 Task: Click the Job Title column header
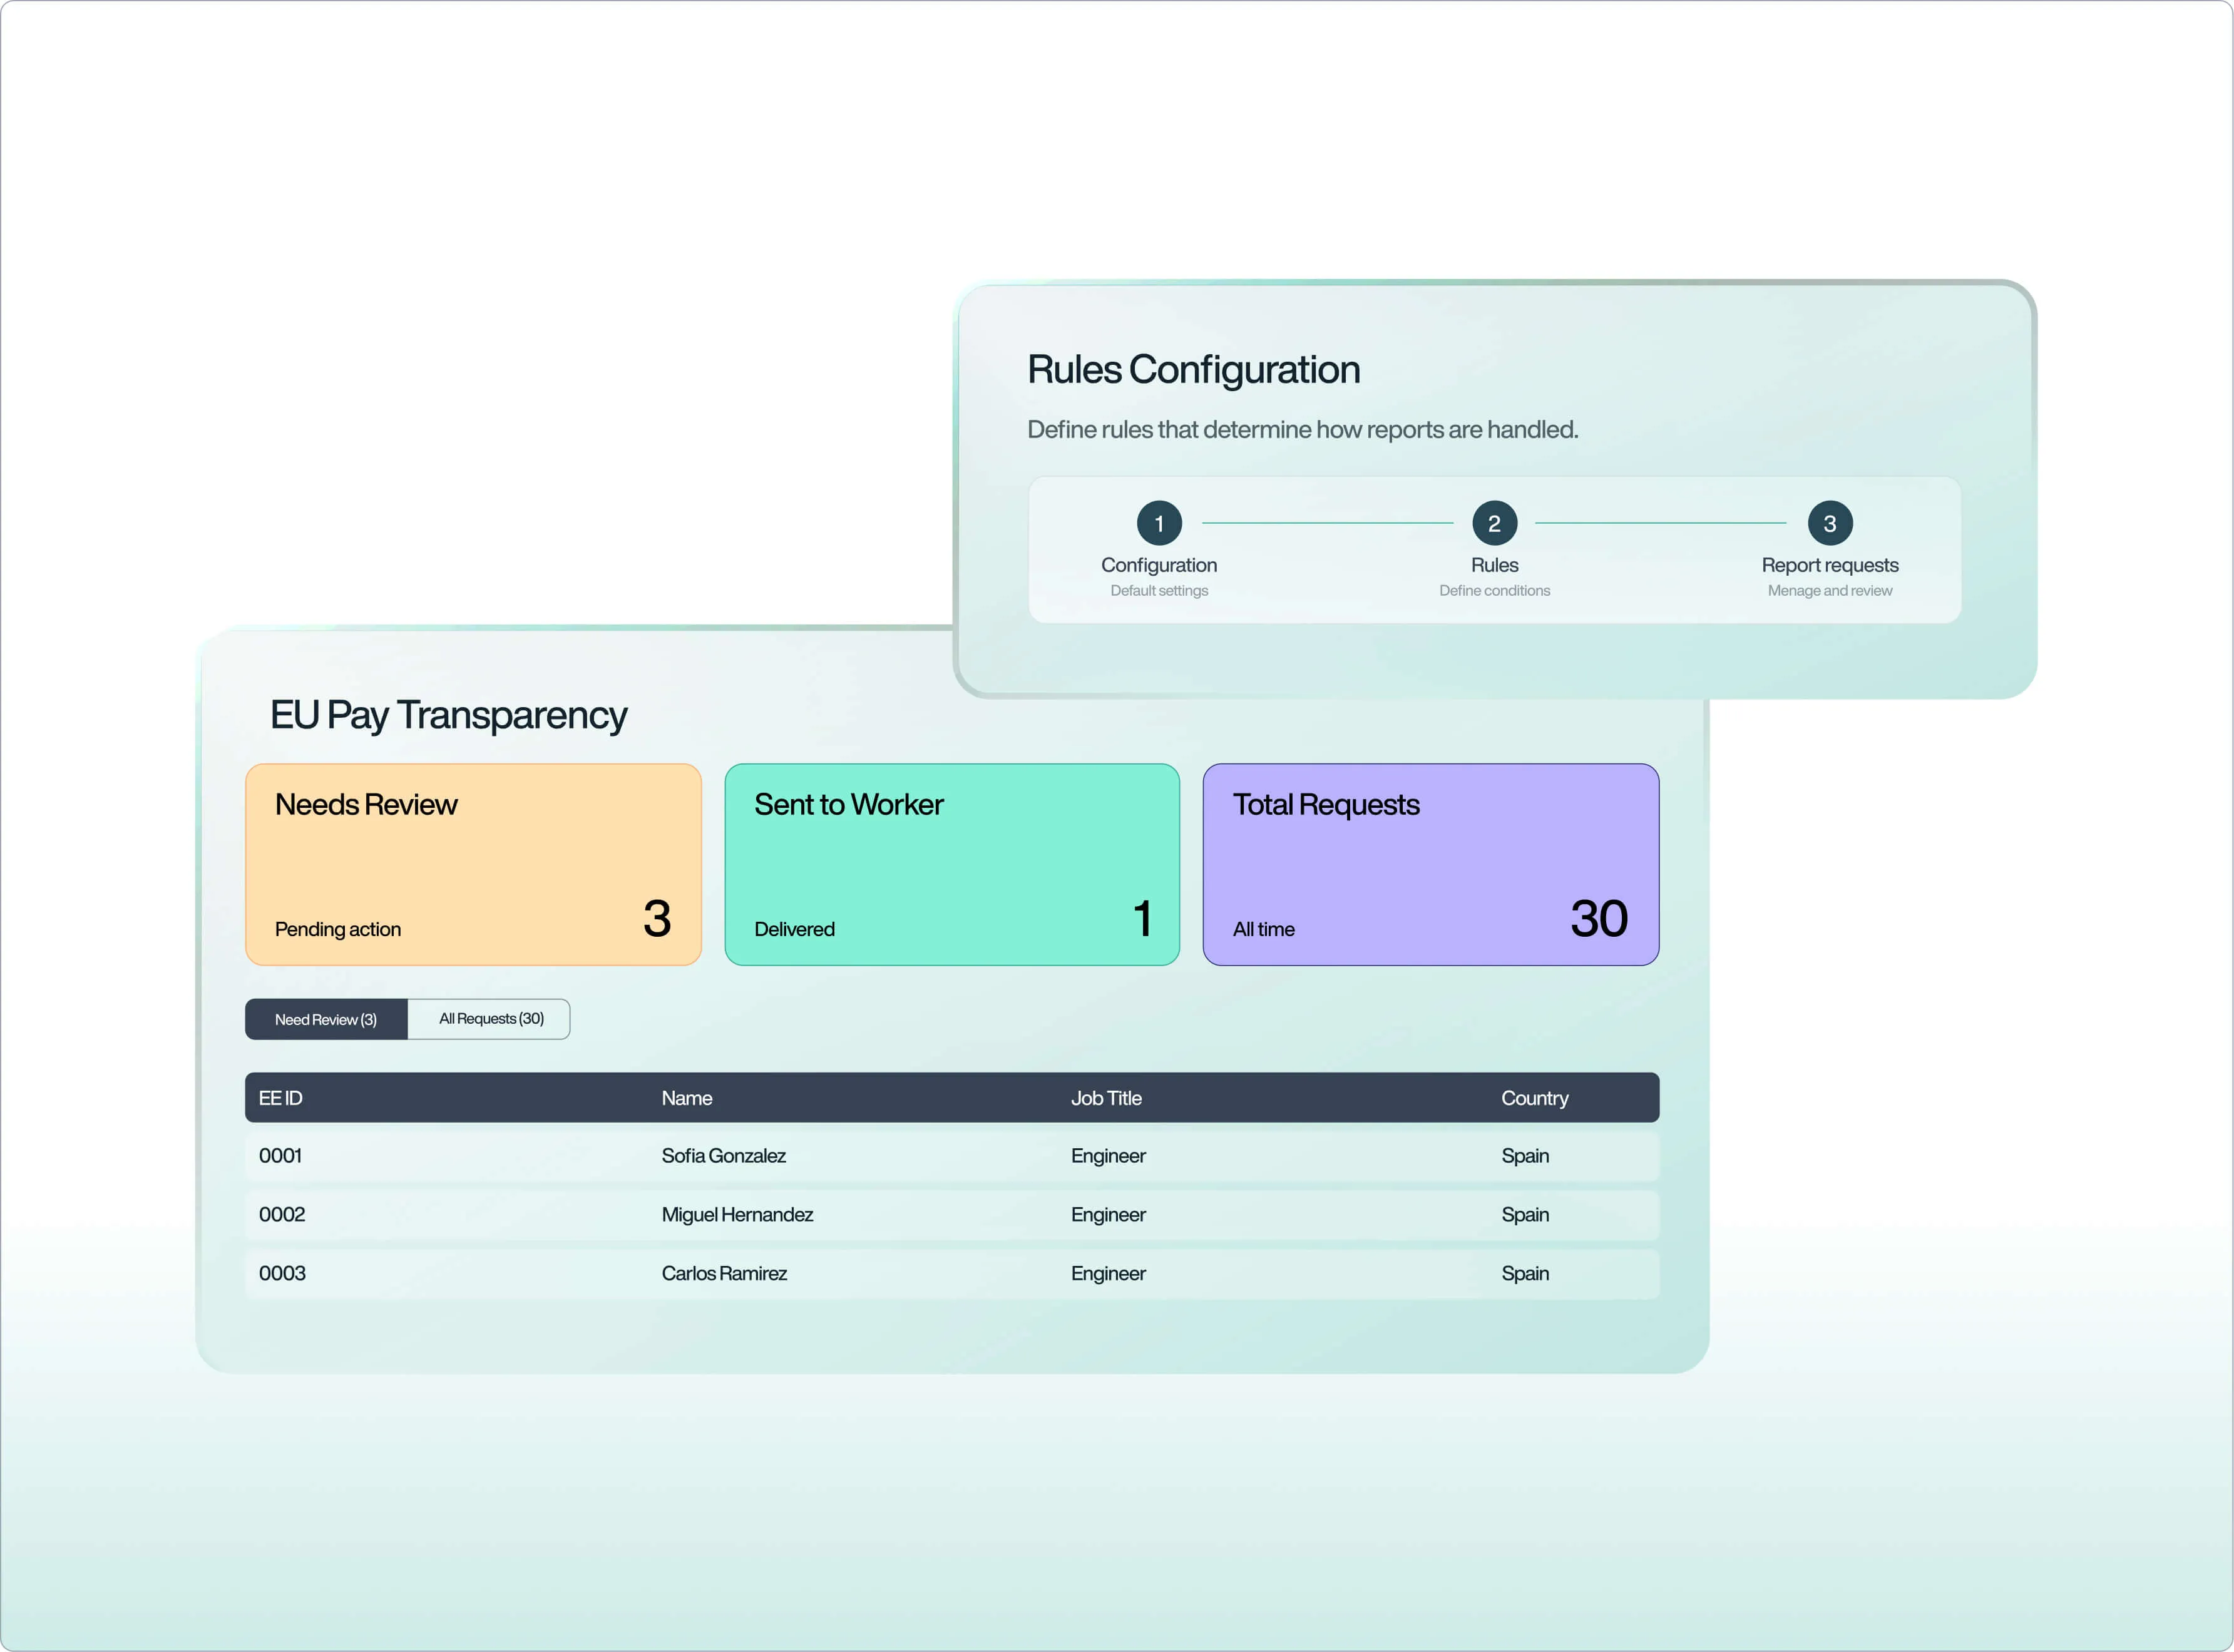(1106, 1098)
